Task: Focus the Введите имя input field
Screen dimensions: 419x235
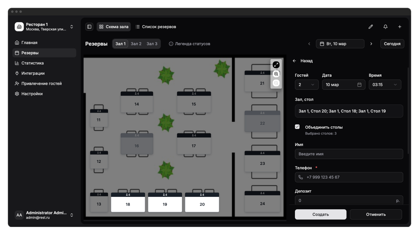Action: coord(349,154)
